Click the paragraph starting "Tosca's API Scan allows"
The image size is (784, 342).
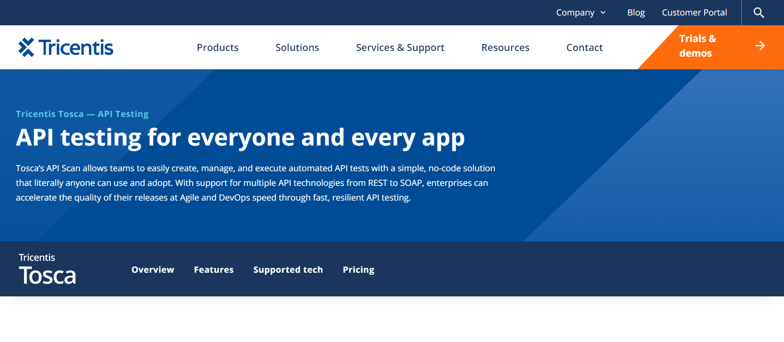[x=255, y=183]
